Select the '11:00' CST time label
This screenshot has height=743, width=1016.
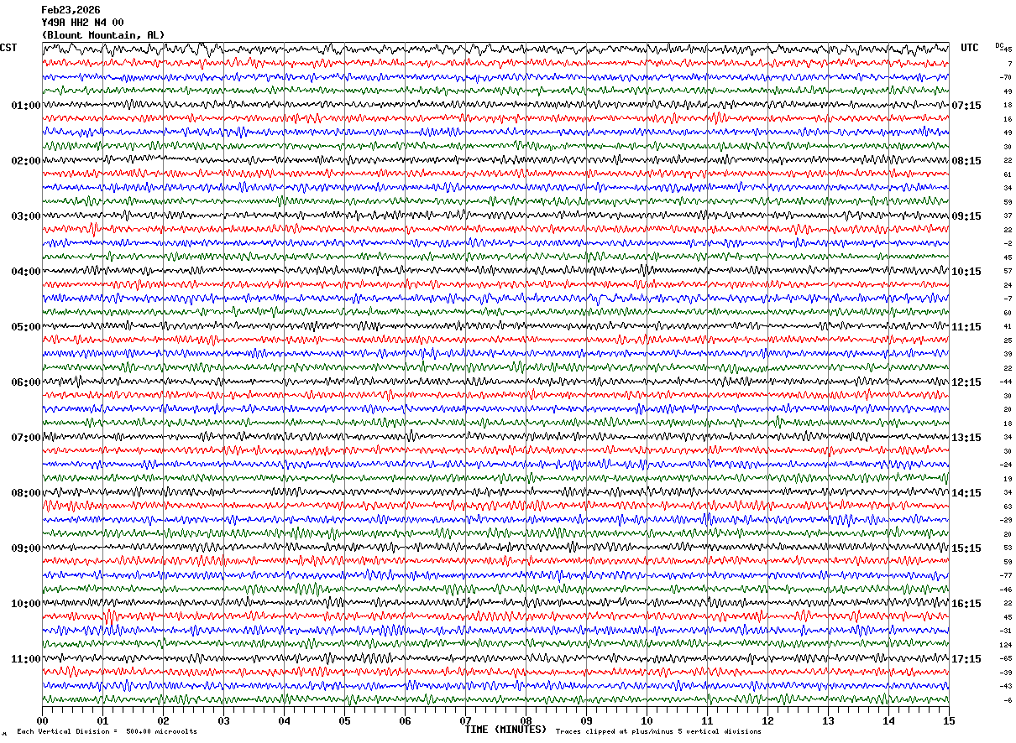pos(26,659)
